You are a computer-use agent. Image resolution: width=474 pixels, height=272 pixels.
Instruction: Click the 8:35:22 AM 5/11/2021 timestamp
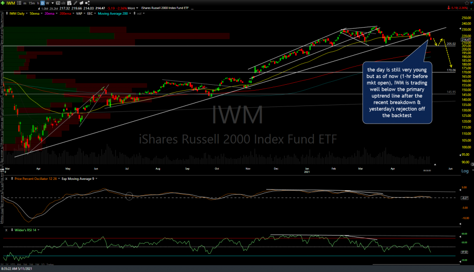click(x=17, y=269)
